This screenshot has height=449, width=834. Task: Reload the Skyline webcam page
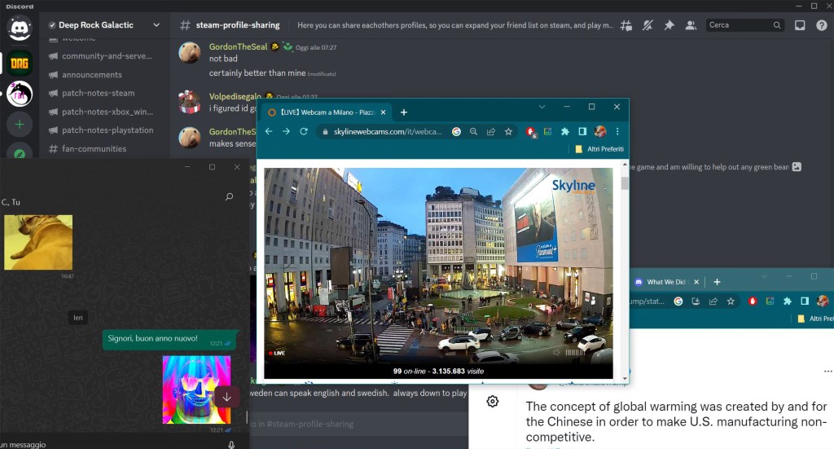(x=304, y=131)
